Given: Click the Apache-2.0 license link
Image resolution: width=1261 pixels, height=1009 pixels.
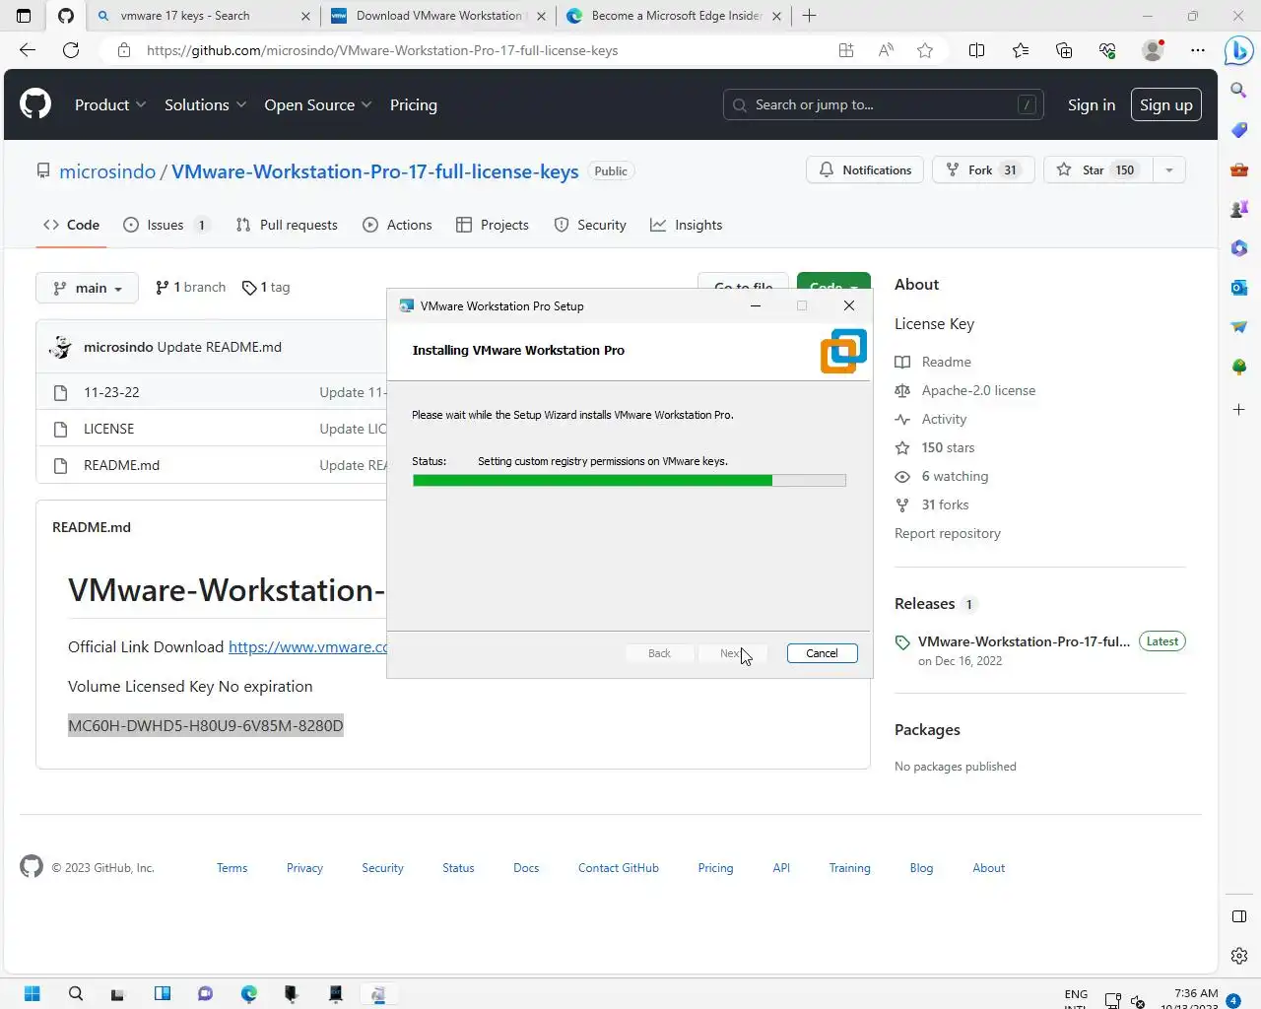Looking at the screenshot, I should (x=978, y=390).
